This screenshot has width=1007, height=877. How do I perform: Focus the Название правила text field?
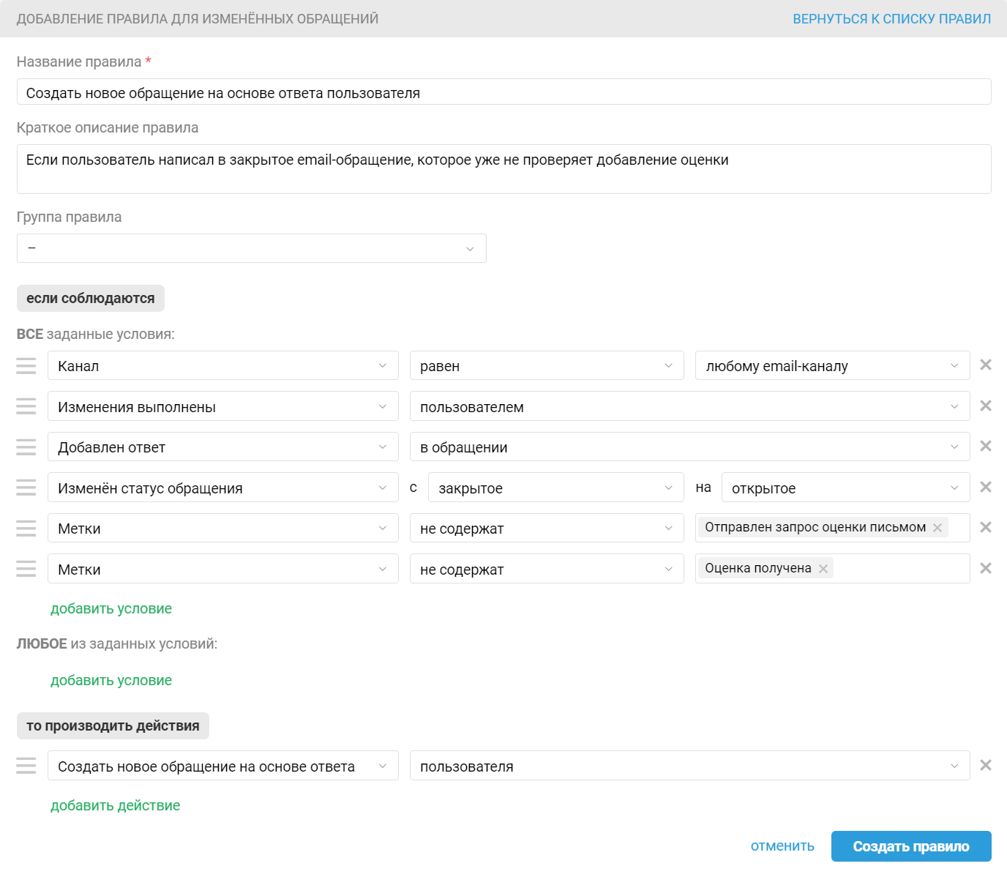pos(503,92)
